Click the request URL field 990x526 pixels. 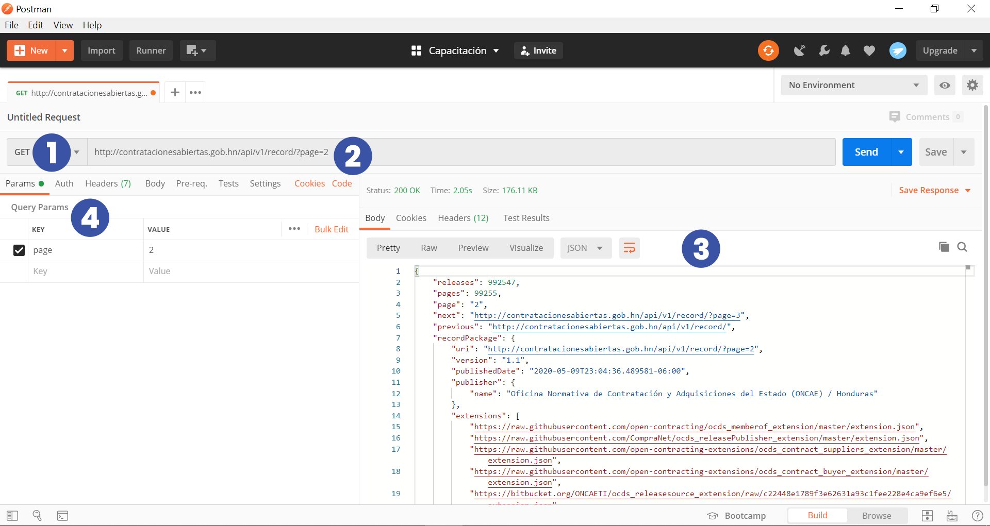(x=461, y=152)
